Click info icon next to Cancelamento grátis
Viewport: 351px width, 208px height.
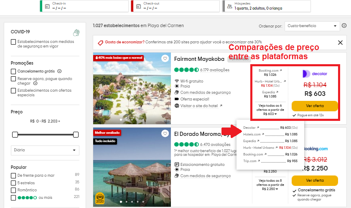click(x=59, y=71)
